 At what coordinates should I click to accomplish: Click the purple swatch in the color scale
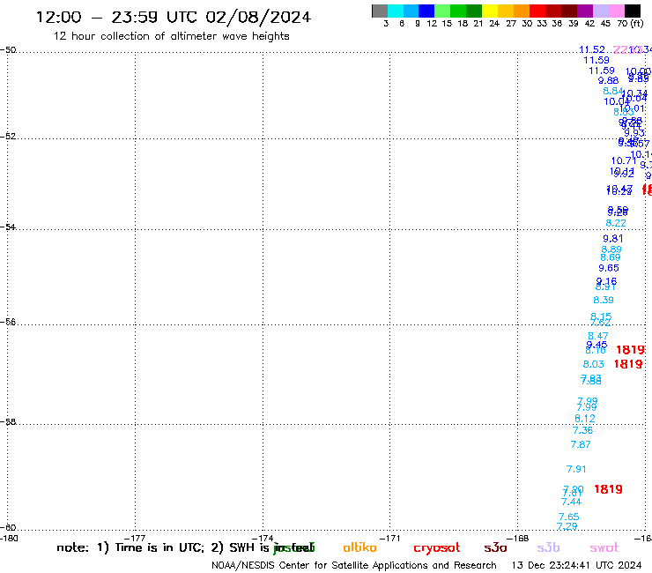(x=585, y=11)
